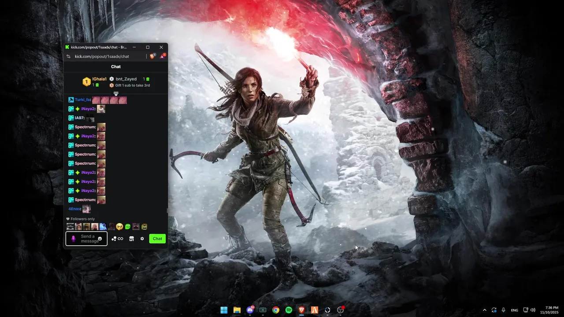
Task: Insert the angry yellow face emote
Action: (144, 227)
